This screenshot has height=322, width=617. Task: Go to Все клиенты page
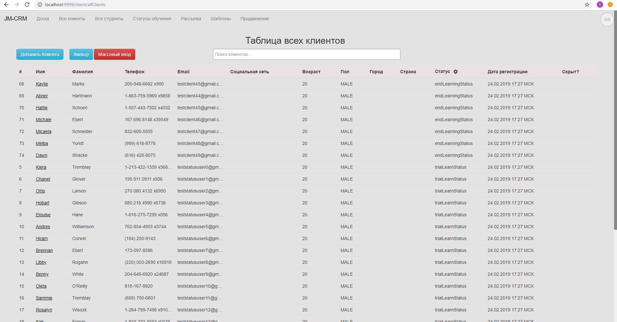coord(72,19)
